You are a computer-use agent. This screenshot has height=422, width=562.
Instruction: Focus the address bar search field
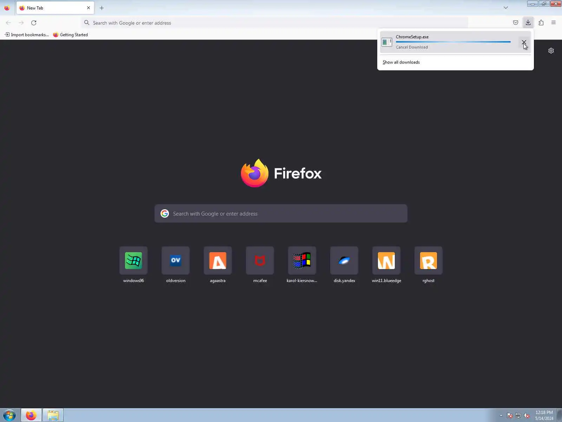[x=275, y=23]
